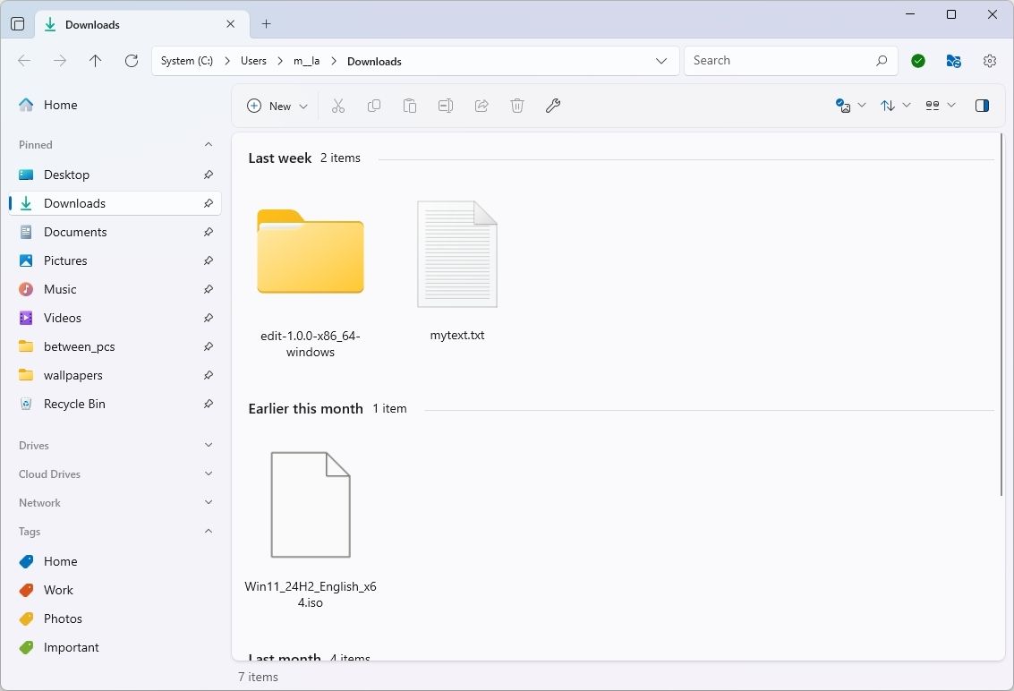Toggle the details pane
Screen dimensions: 1014x691
(981, 106)
